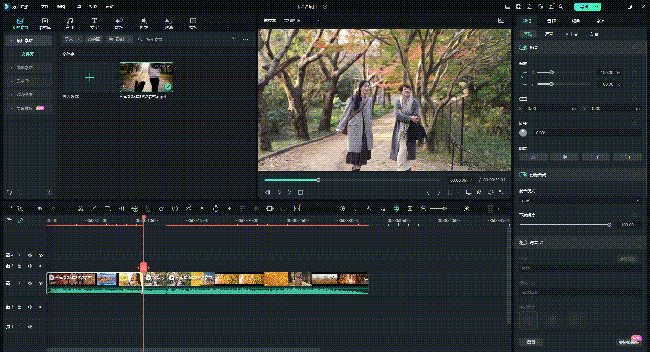Click the delete trash icon in timeline toolbar

[67, 209]
